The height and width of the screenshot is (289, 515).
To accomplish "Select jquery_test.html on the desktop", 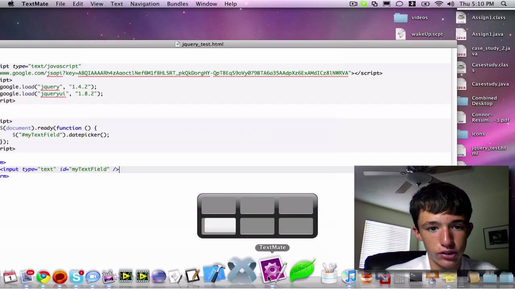I will pyautogui.click(x=482, y=151).
